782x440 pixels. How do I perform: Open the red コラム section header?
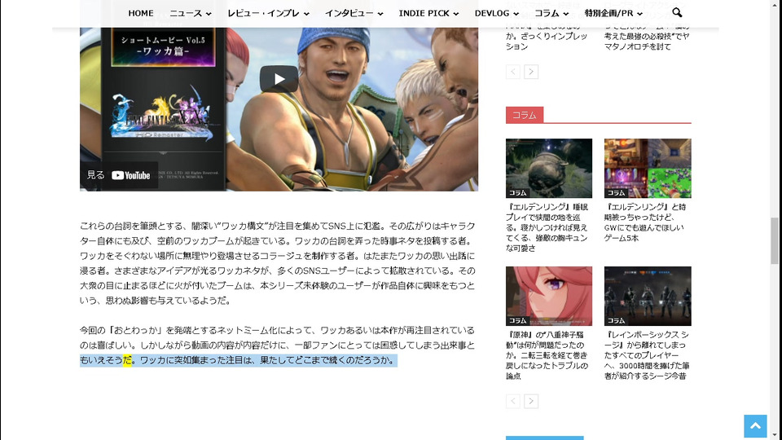click(x=524, y=115)
